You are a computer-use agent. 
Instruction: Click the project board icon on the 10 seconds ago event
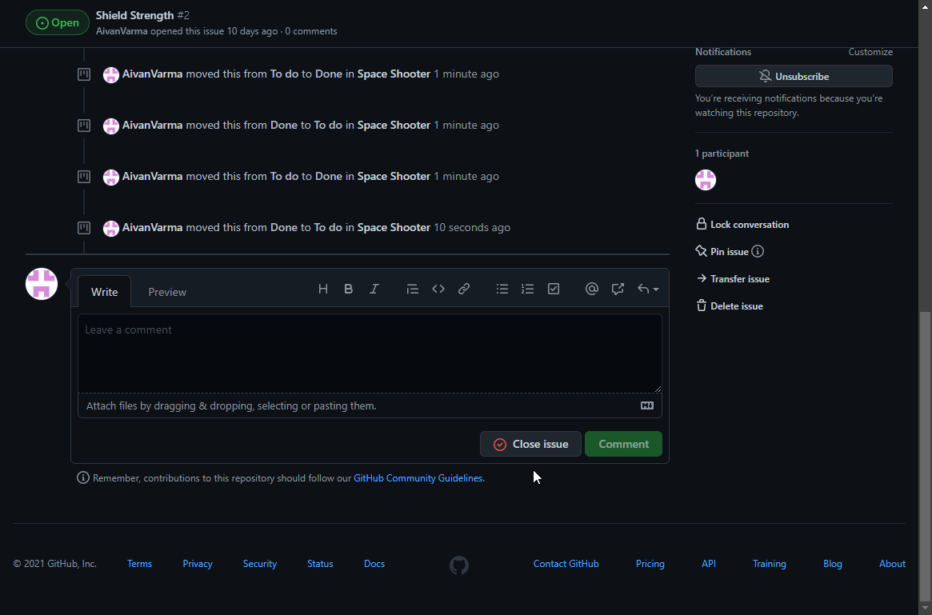point(84,228)
